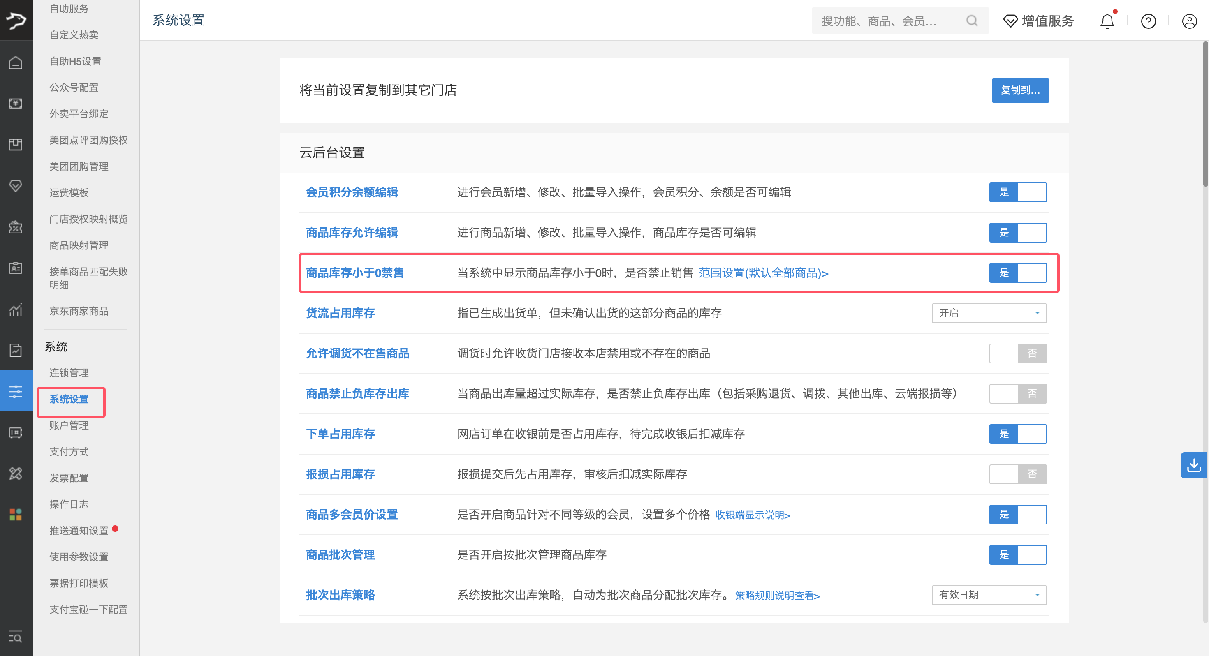The image size is (1209, 656).
Task: Open 外卖平台绑定 menu item
Action: pyautogui.click(x=79, y=113)
